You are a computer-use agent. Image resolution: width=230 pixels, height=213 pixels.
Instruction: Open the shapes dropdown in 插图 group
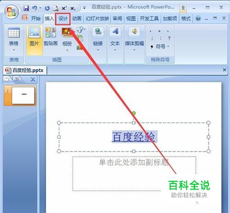coord(81,29)
